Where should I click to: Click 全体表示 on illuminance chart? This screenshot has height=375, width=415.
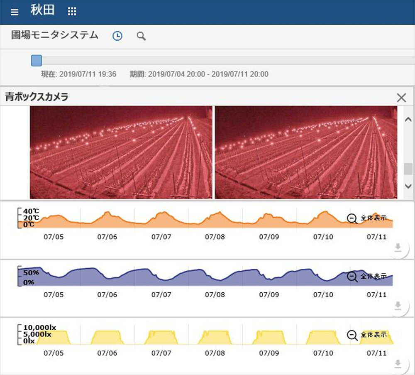373,334
